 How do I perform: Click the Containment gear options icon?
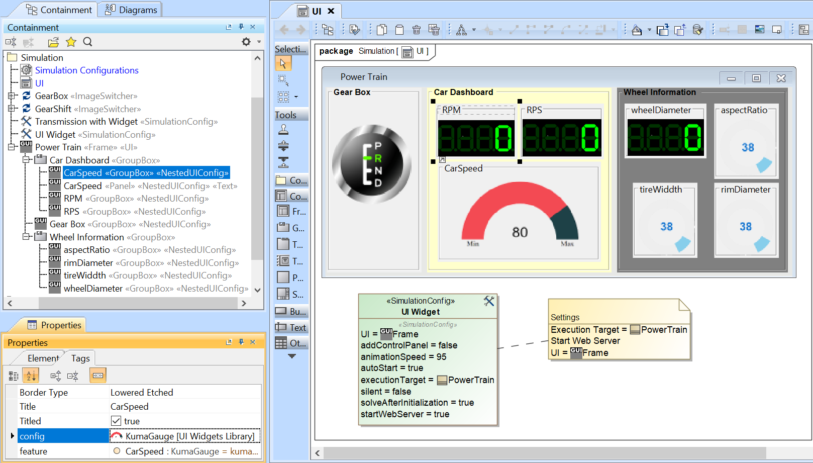click(246, 42)
